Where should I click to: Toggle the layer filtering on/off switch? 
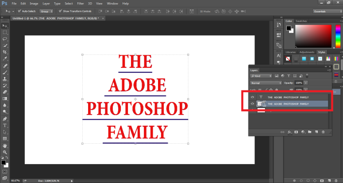(307, 76)
